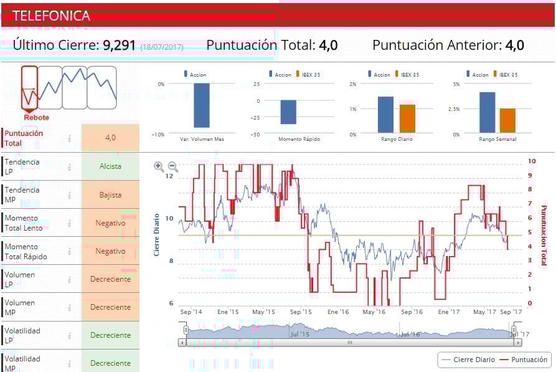
Task: Click the Cierre Diario vertical axis title
Action: point(156,235)
